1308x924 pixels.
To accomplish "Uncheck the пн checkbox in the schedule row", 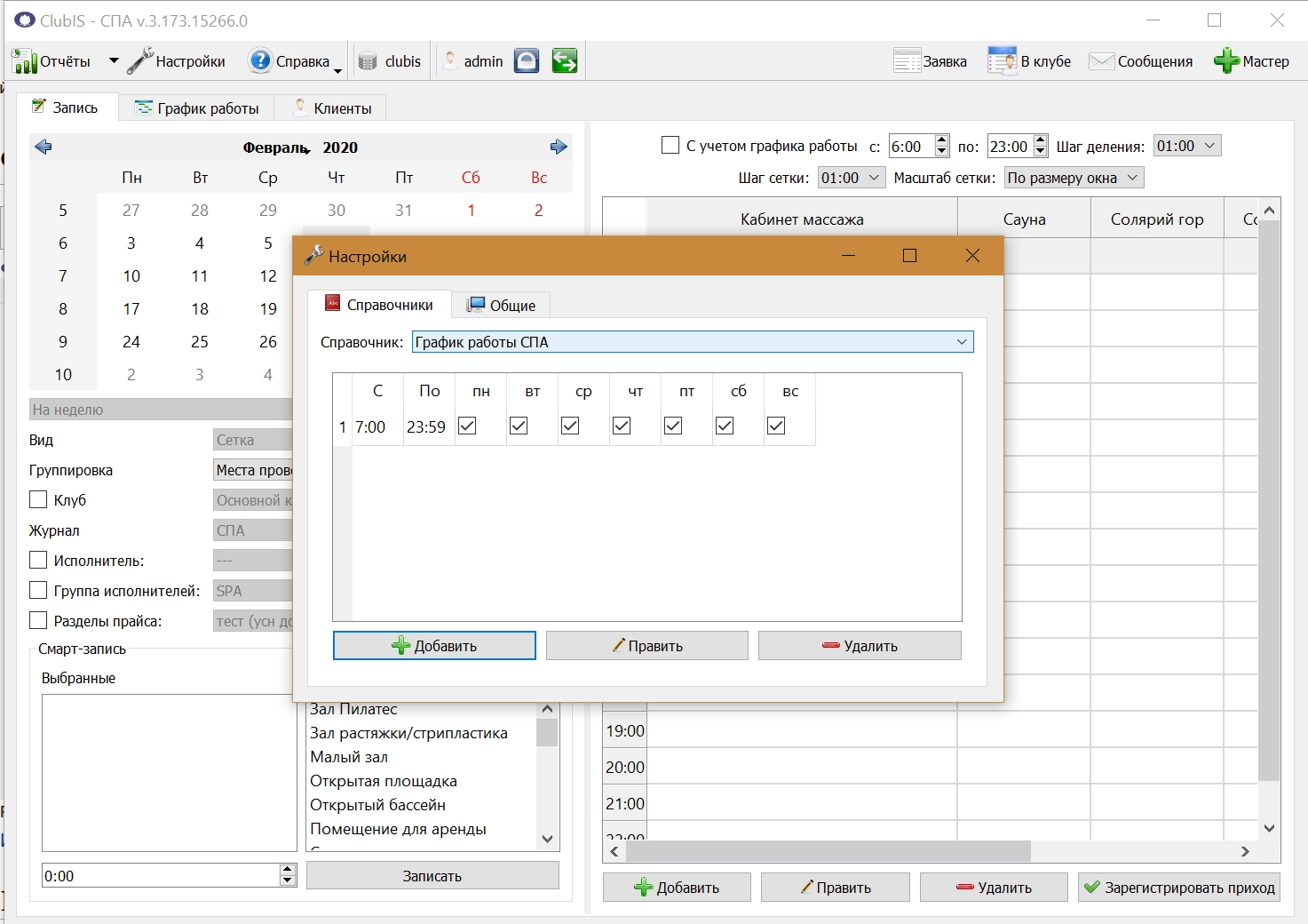I will pyautogui.click(x=467, y=426).
